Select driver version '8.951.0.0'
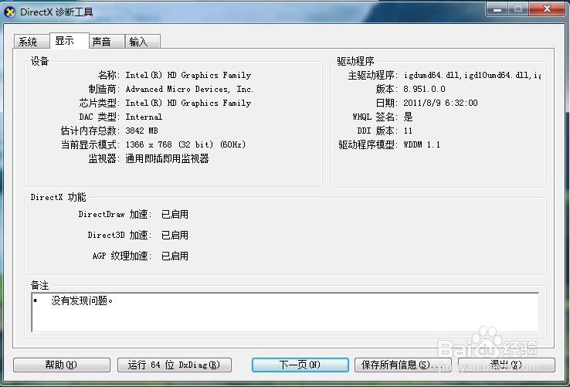This screenshot has height=387, width=570. 424,89
